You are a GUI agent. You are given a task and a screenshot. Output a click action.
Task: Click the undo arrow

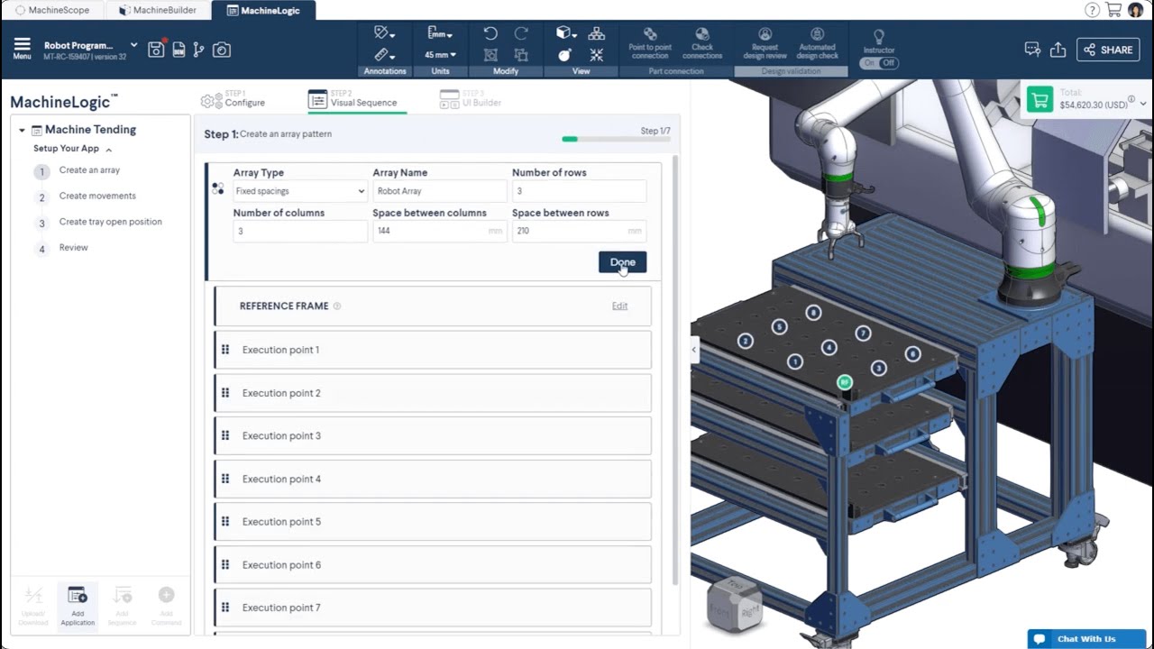(x=490, y=33)
